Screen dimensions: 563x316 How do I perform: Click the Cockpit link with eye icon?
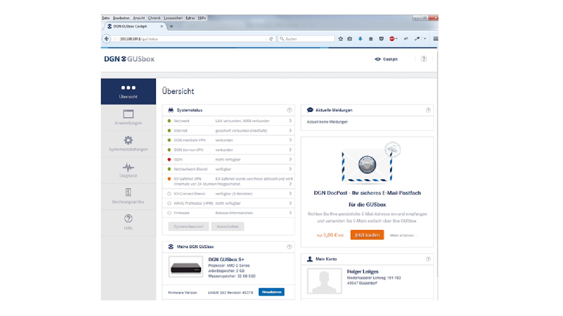[x=386, y=59]
